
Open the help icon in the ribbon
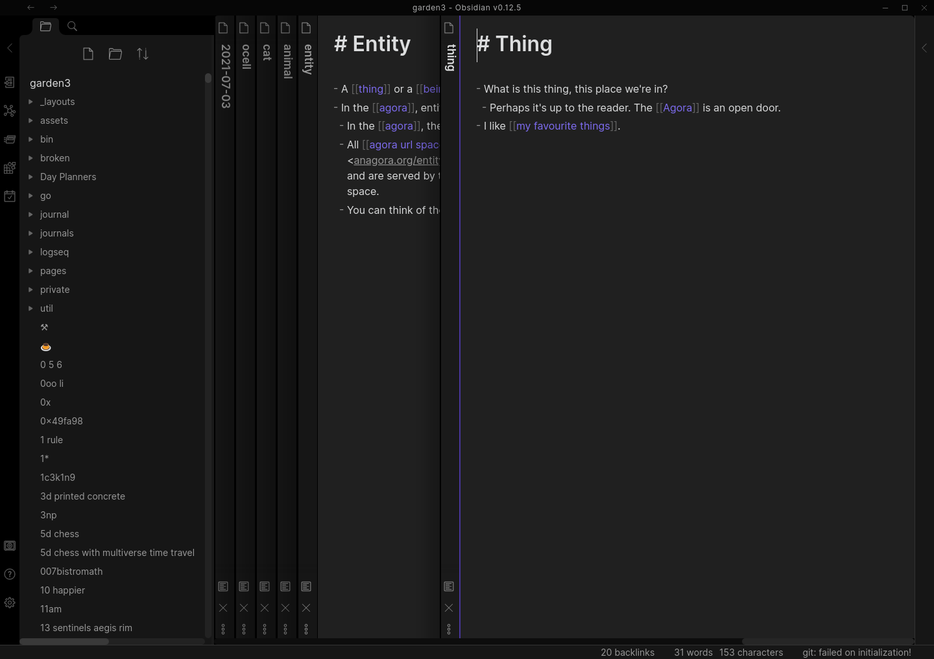pos(10,574)
